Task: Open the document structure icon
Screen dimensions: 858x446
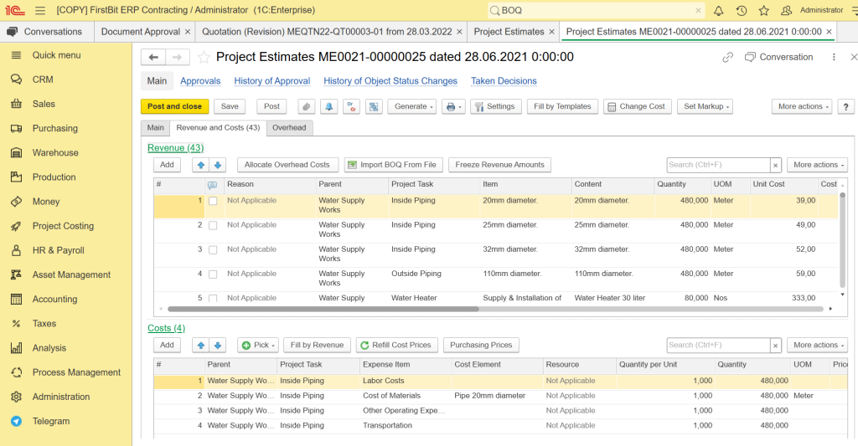Action: (x=374, y=106)
